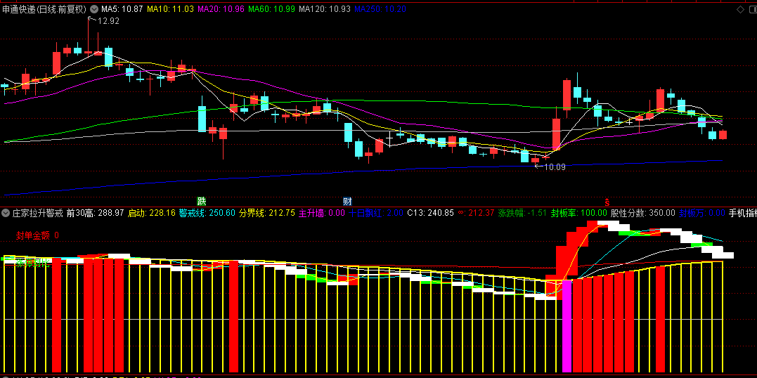The height and width of the screenshot is (378, 757).
Task: Click the 10.09 low price annotation
Action: pos(555,167)
